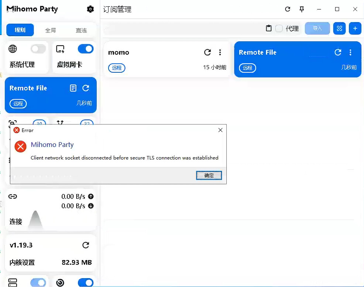This screenshot has height=287, width=364.
Task: Click the blue grid icon button
Action: point(339,28)
